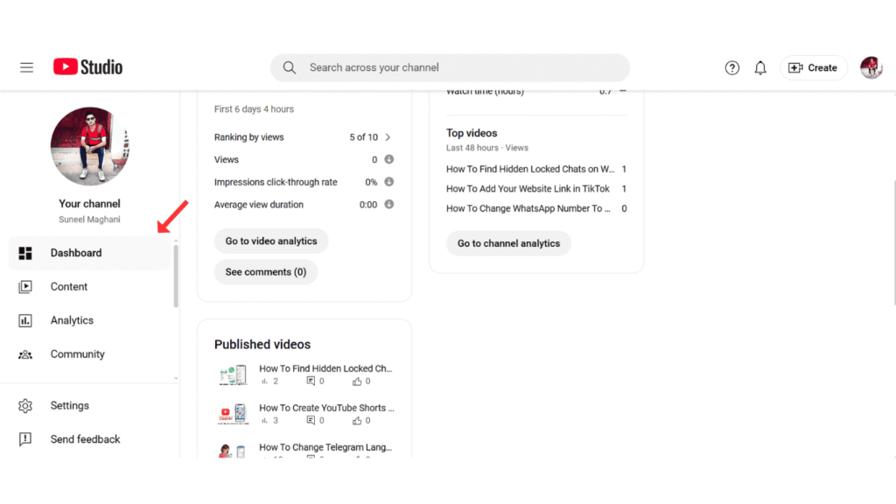Open the Analytics section
Viewport: 896px width, 504px height.
tap(73, 320)
